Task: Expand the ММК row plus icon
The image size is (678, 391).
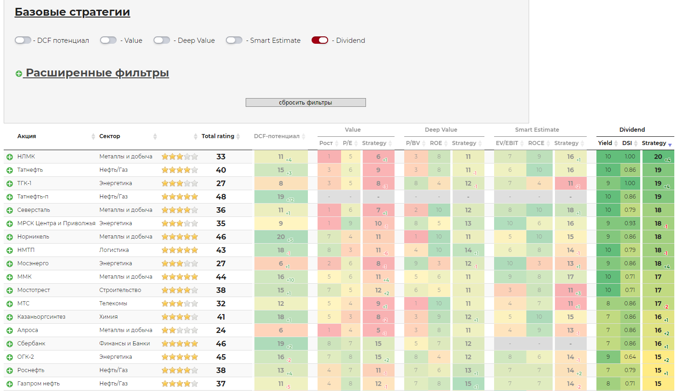Action: [10, 277]
